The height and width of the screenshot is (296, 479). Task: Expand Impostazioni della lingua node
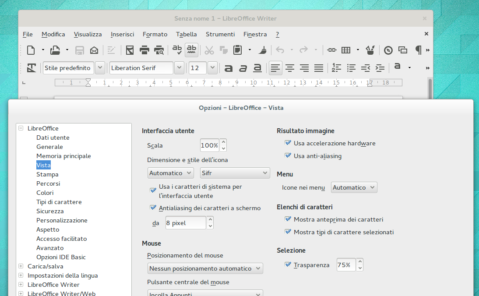[x=21, y=275]
